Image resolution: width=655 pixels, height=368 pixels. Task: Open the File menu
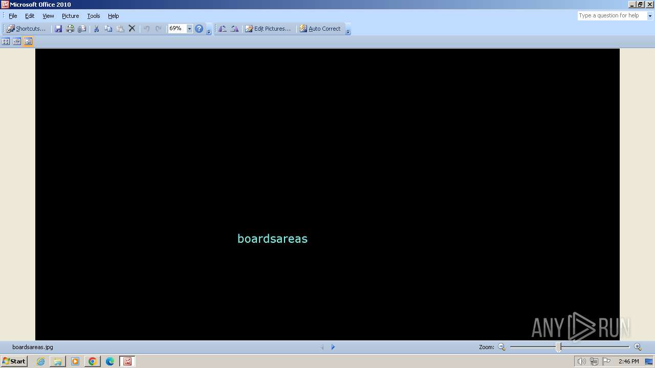pyautogui.click(x=13, y=16)
